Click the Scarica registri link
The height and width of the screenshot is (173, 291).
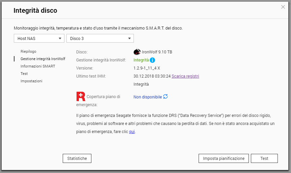pyautogui.click(x=185, y=76)
